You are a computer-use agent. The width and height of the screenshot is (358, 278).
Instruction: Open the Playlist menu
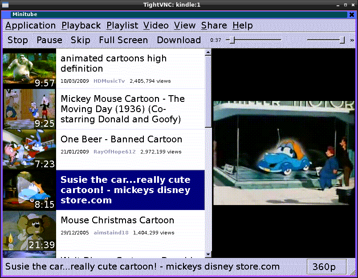(x=122, y=25)
